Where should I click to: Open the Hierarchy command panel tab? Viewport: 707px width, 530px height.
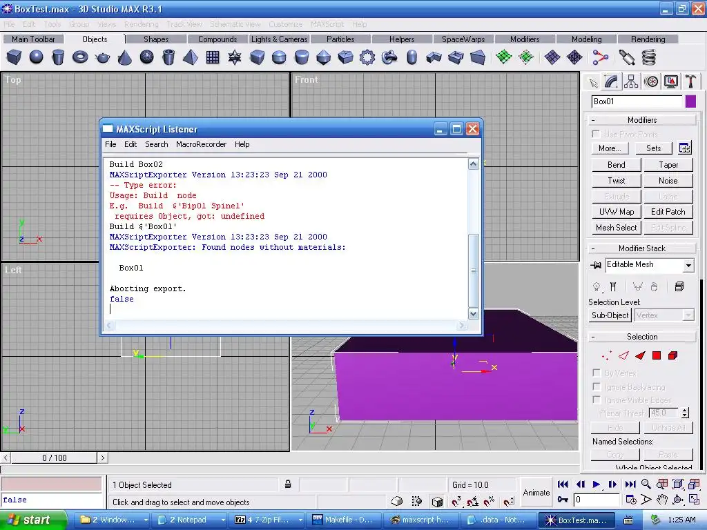click(631, 81)
